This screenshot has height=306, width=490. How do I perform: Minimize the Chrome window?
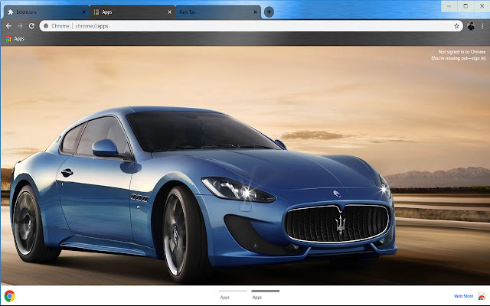(x=449, y=6)
